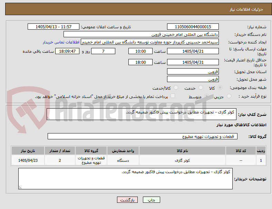Click the نام کالا column header
This screenshot has height=209, width=272.
click(182, 151)
